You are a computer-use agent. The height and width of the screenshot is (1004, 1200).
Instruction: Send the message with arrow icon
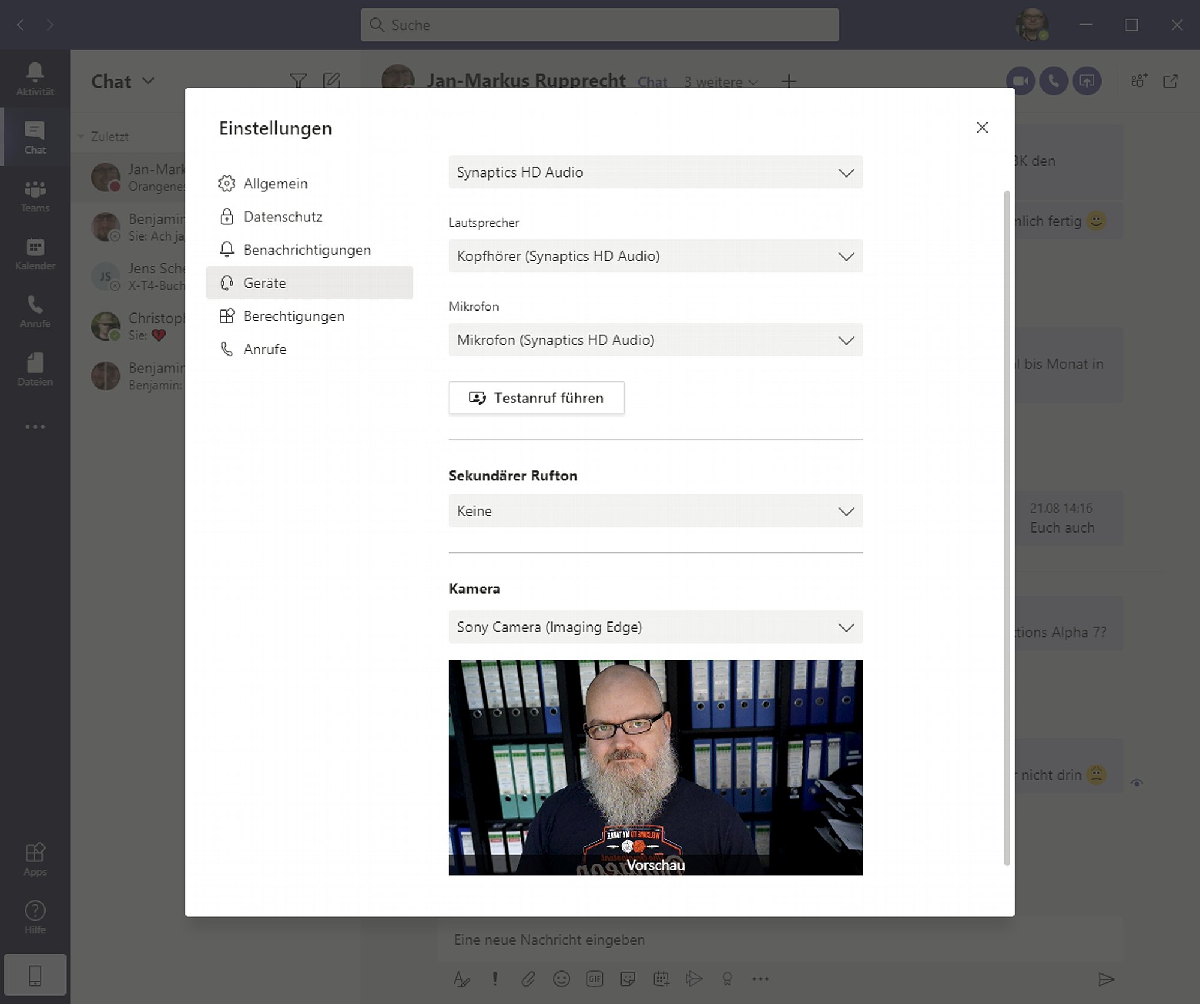[x=1106, y=979]
